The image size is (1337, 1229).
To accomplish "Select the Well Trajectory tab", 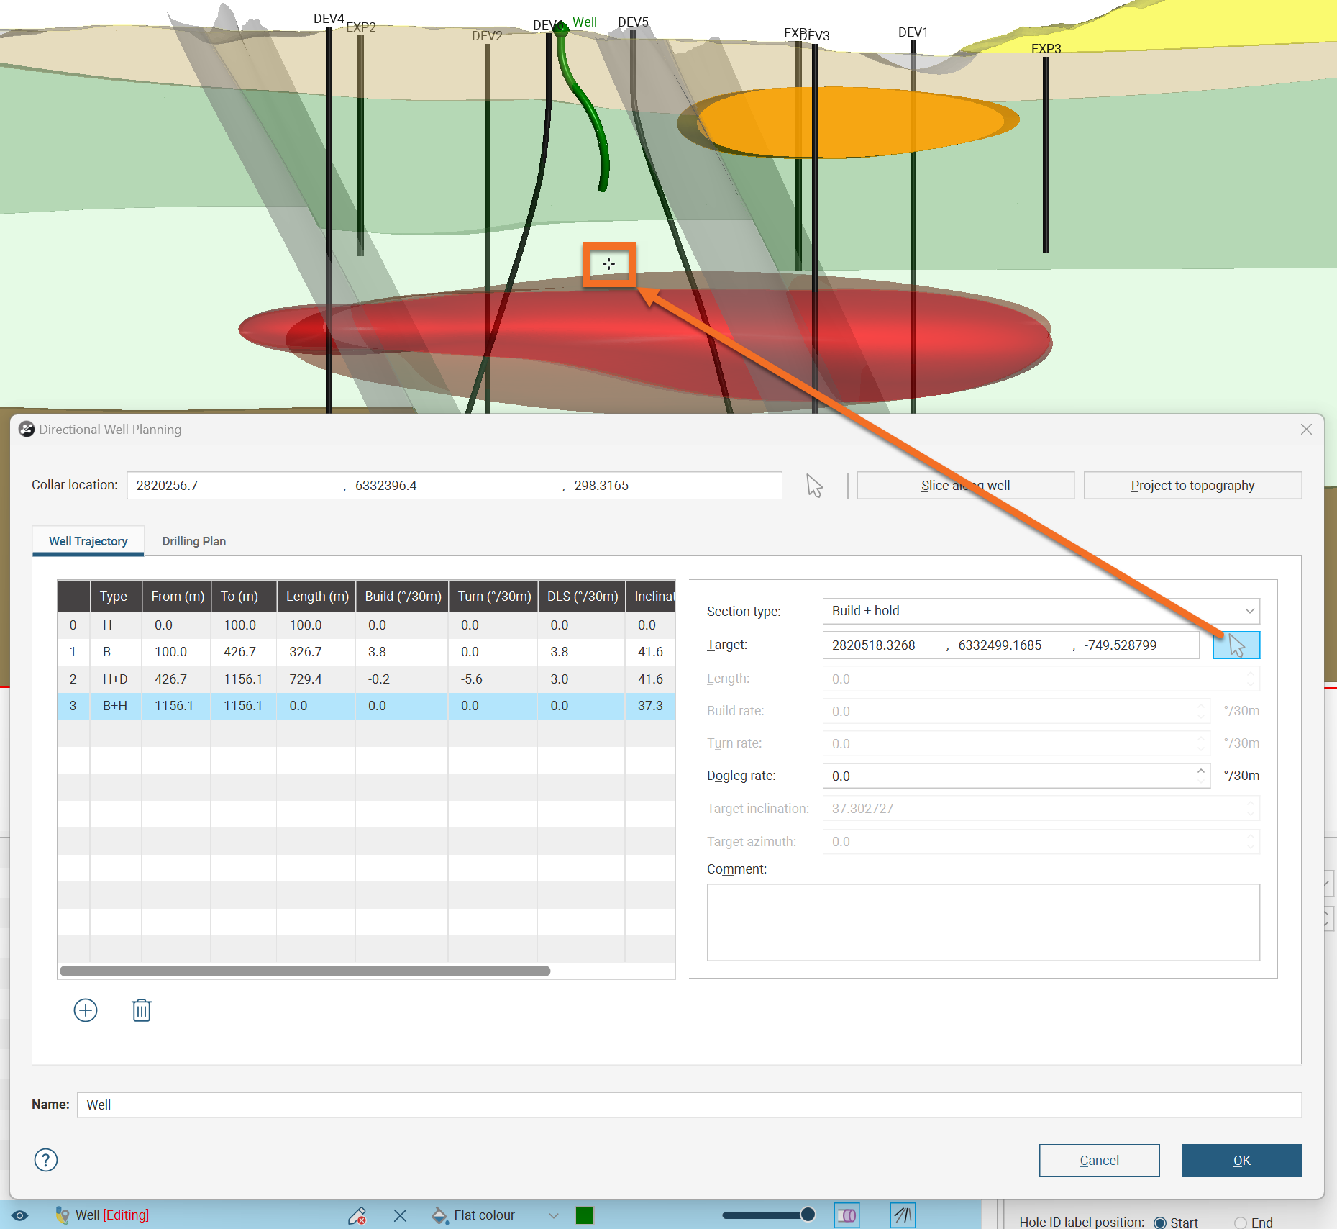I will coord(88,541).
